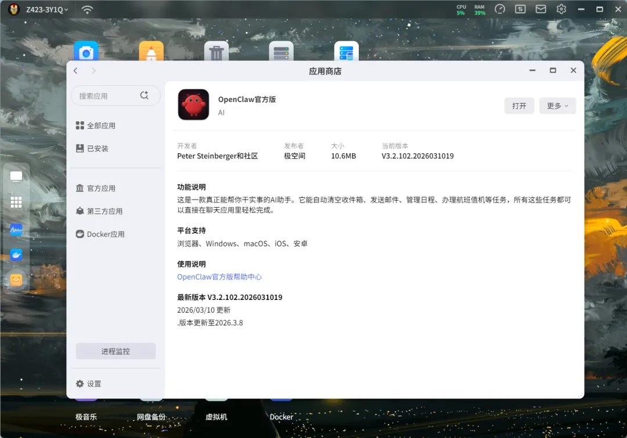The width and height of the screenshot is (627, 438).
Task: Open the OpenClaw官方版帮助中心 link
Action: (219, 277)
